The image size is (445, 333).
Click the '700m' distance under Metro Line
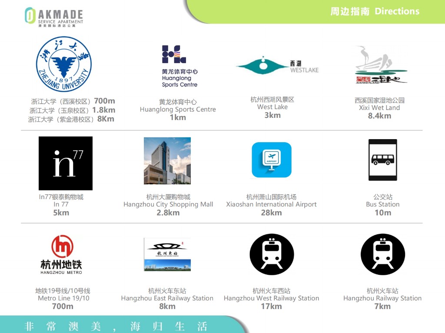click(x=63, y=306)
